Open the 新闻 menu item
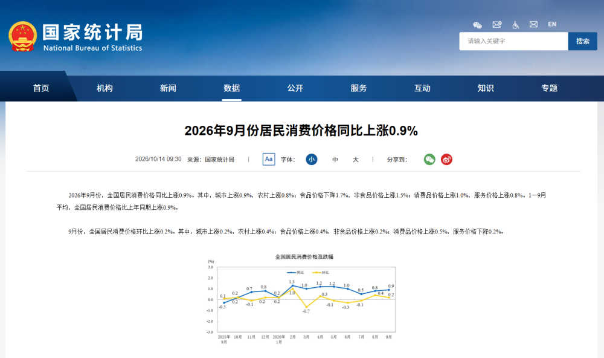The image size is (604, 358). [168, 88]
